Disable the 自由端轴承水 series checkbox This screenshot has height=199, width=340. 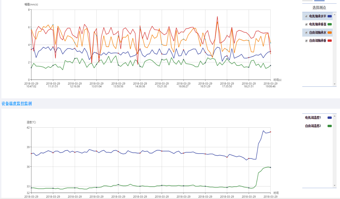pos(306,32)
